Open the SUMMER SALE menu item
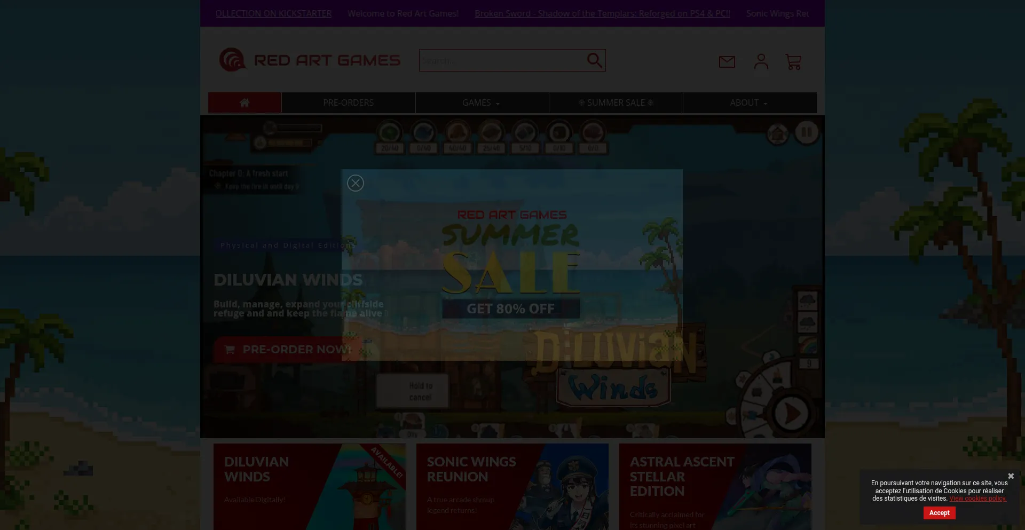This screenshot has width=1025, height=530. pyautogui.click(x=616, y=102)
